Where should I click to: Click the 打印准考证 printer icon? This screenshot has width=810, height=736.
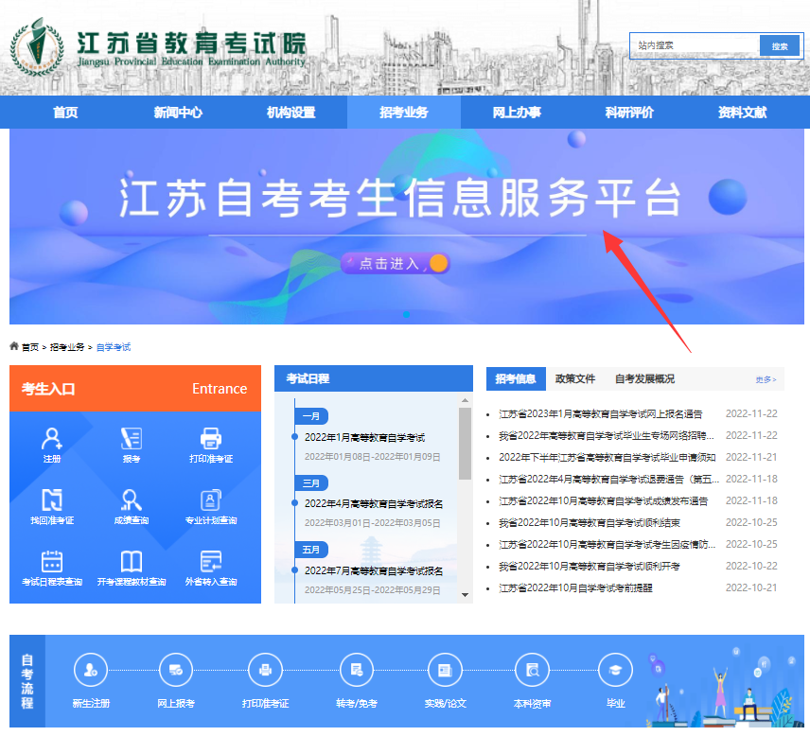pos(211,439)
